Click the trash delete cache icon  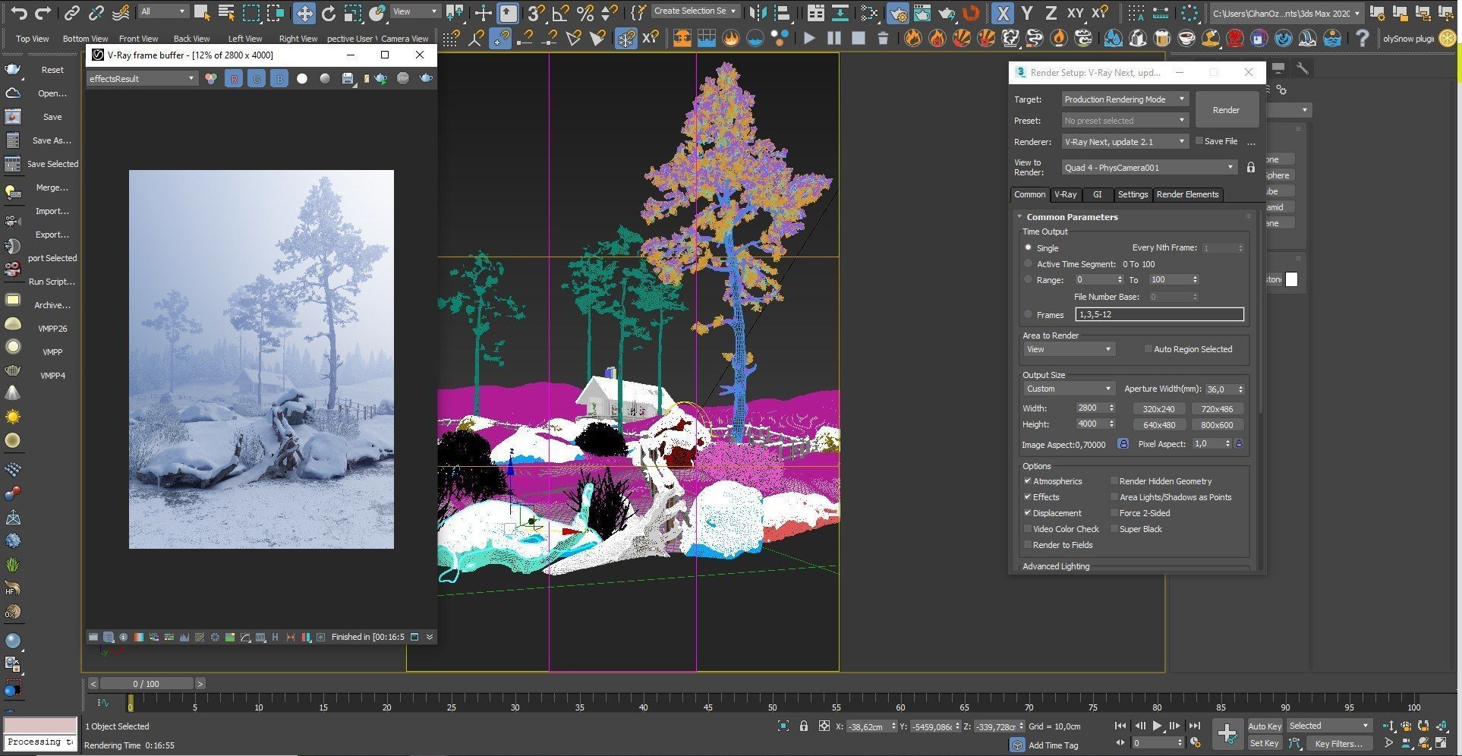883,38
